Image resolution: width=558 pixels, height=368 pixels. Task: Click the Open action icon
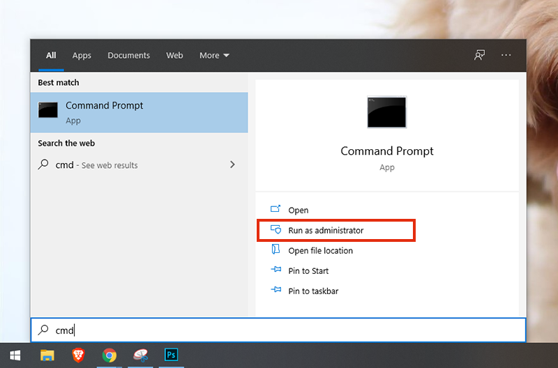click(276, 208)
